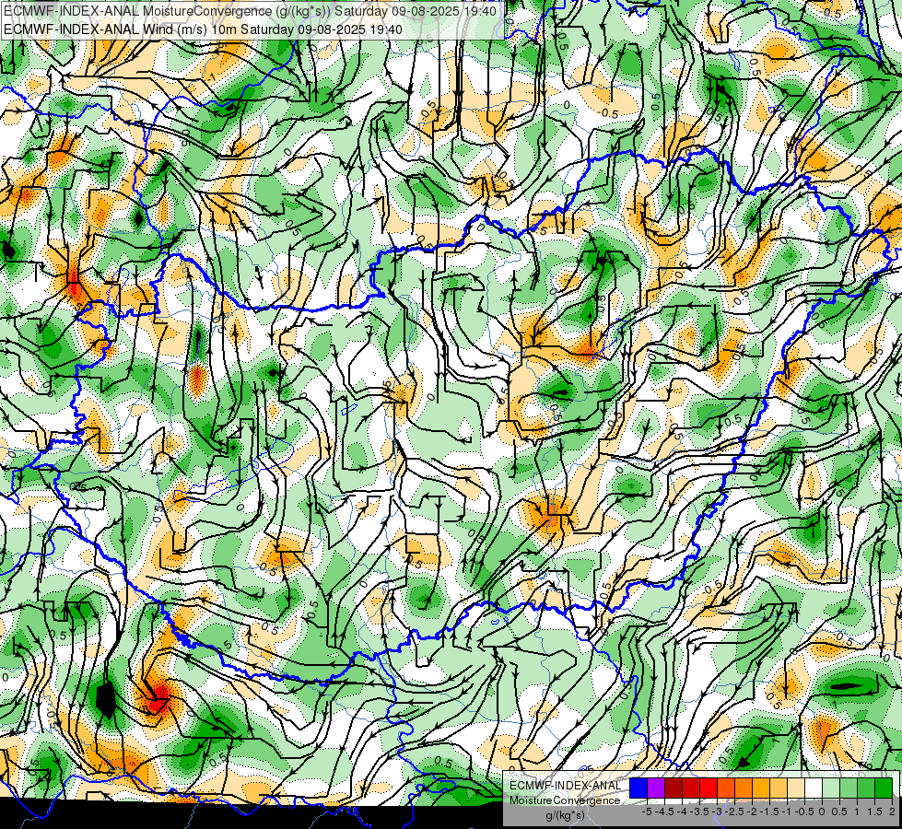Select the peach swatch left of white
Screen dimensions: 902x829
796,788
